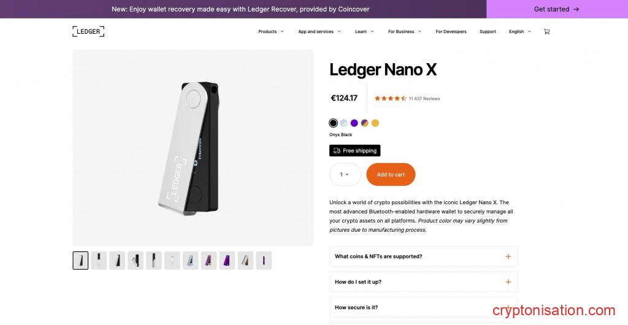
Task: Click the Ledger logo in header
Action: click(x=88, y=31)
